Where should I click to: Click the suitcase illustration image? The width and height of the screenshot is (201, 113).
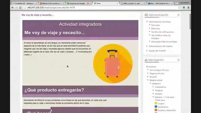[113, 63]
